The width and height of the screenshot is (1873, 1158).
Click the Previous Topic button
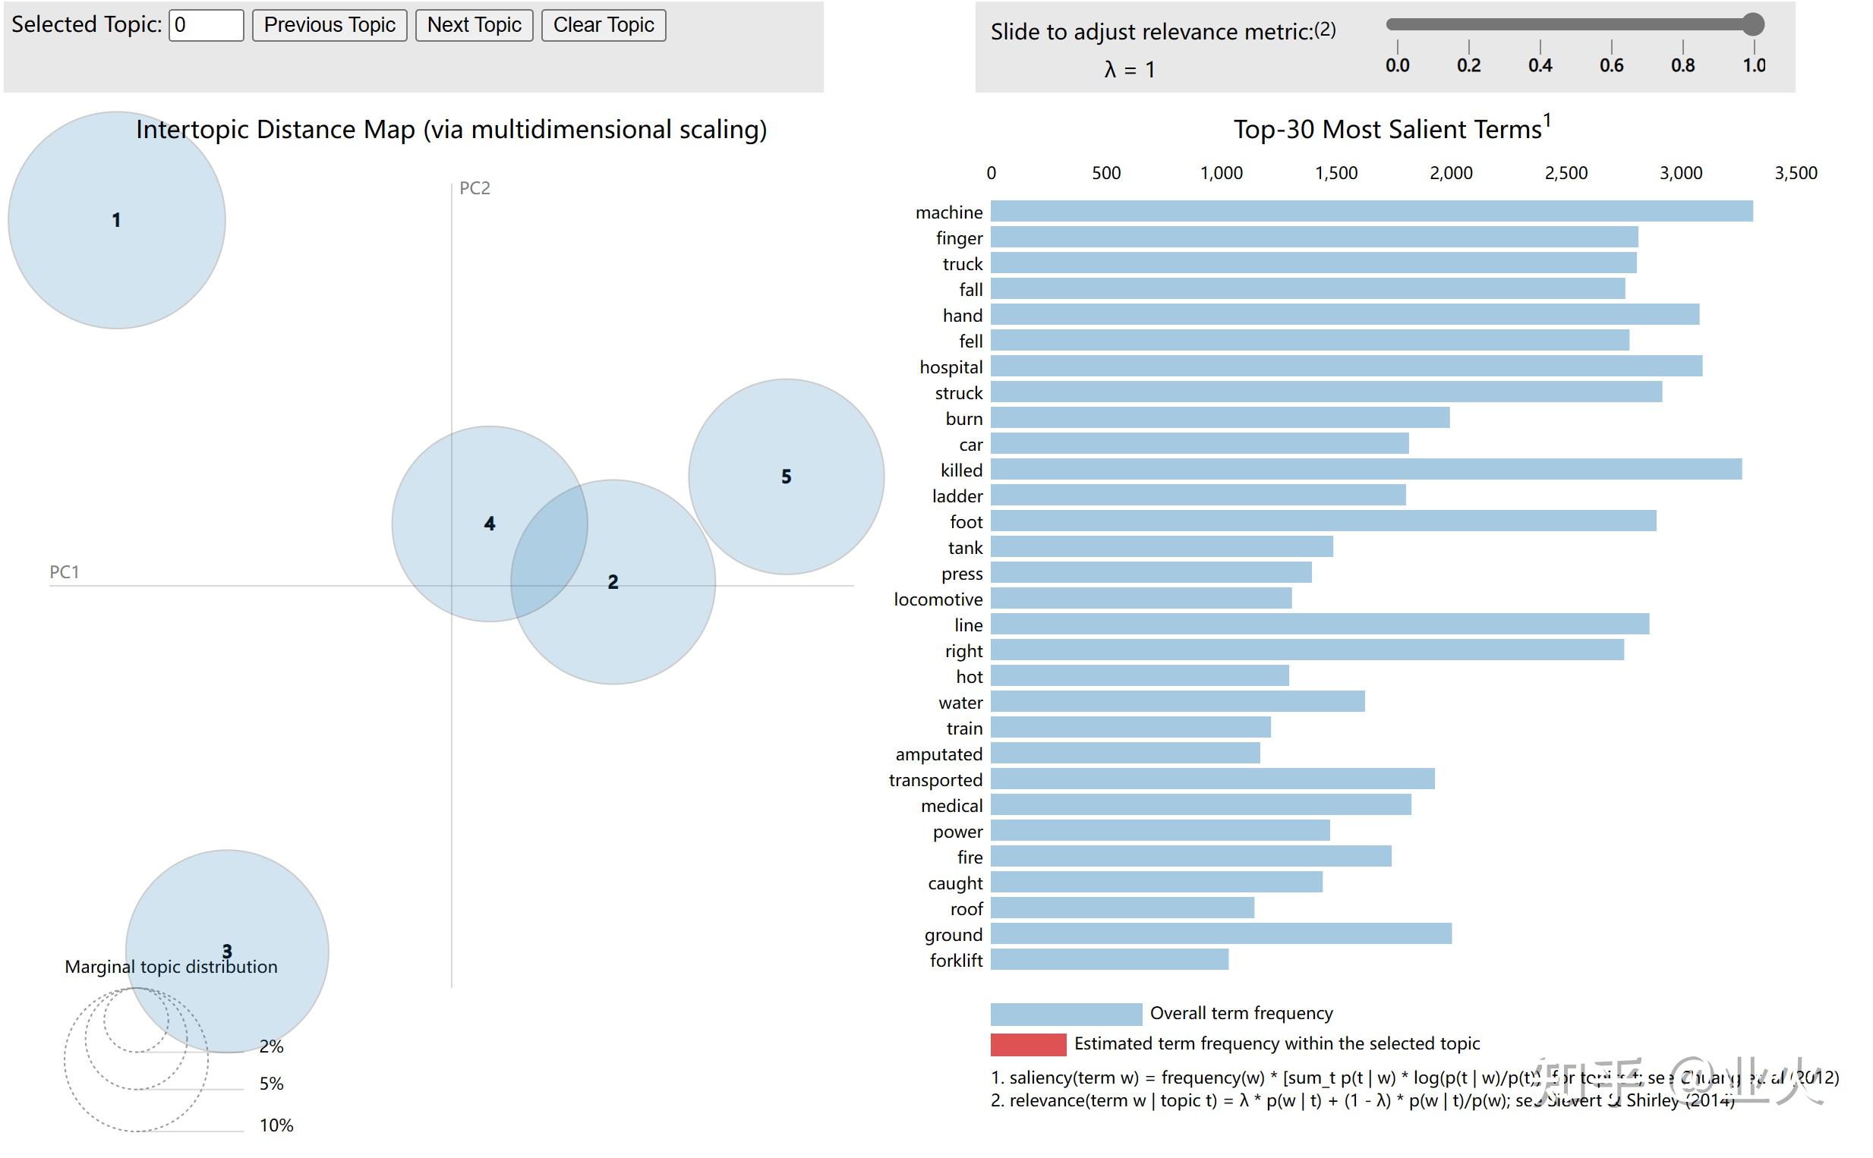(x=330, y=25)
